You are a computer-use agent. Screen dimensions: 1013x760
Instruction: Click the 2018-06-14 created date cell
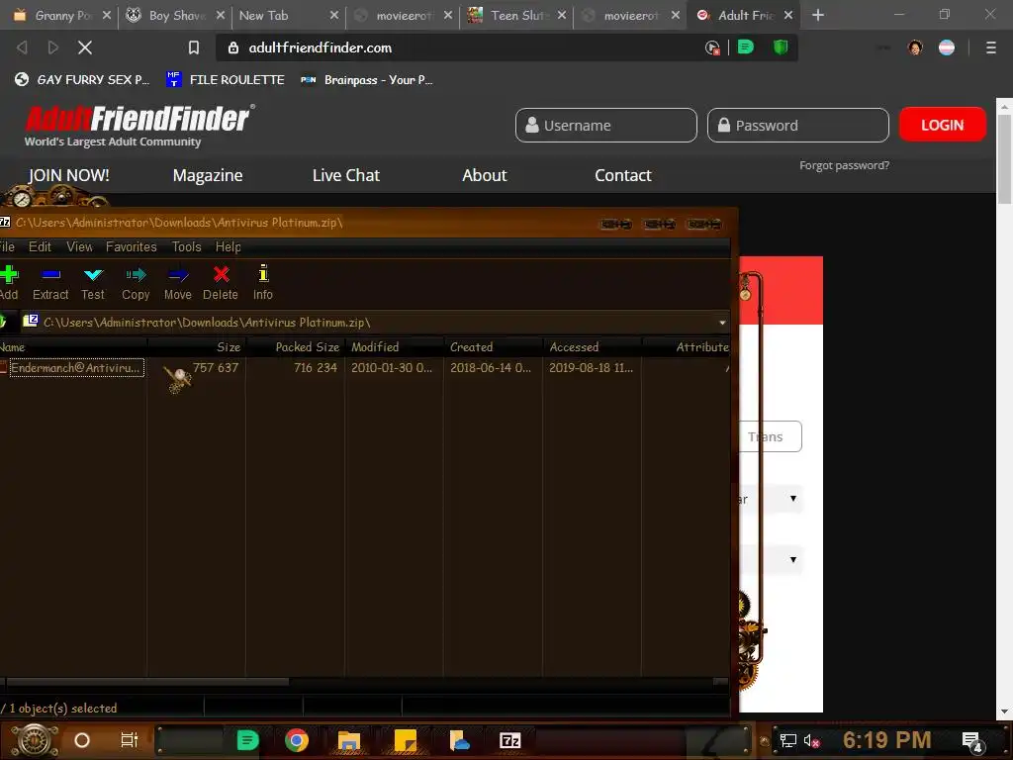coord(491,368)
